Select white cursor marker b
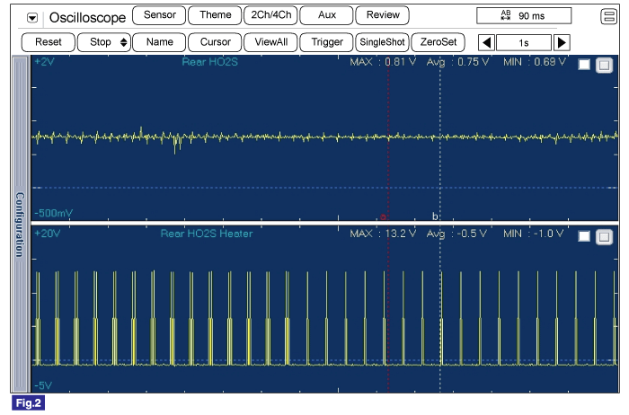This screenshot has width=629, height=415. [x=436, y=216]
